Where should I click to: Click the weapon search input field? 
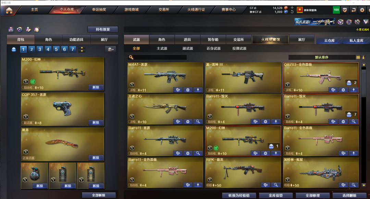157,57
